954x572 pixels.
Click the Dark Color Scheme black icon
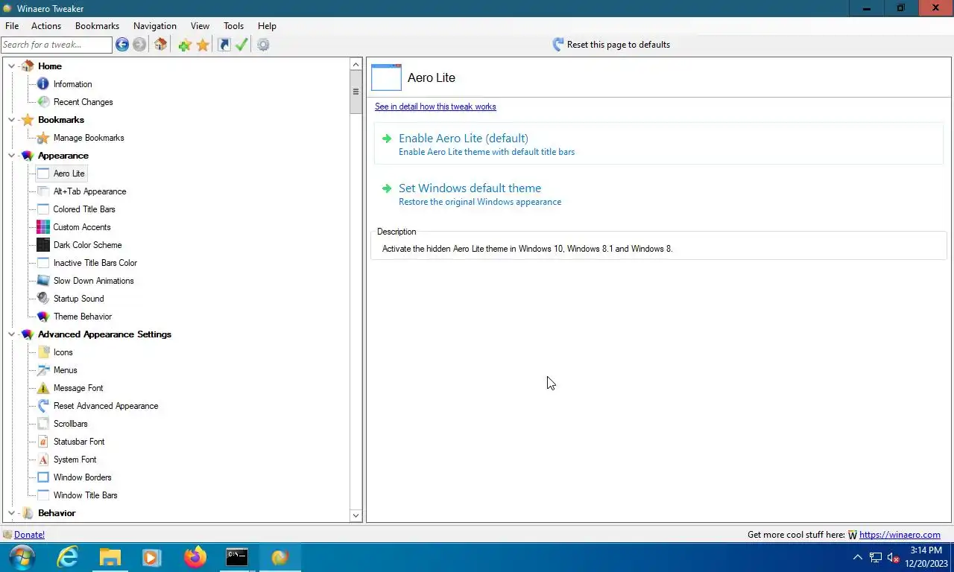43,245
